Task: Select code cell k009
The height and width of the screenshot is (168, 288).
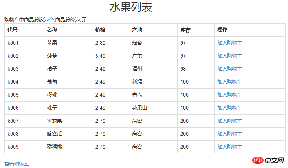Action: [13, 147]
